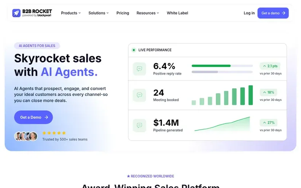Click the B2B ROCKET brand name text
Image resolution: width=301 pixels, height=188 pixels.
37,11
